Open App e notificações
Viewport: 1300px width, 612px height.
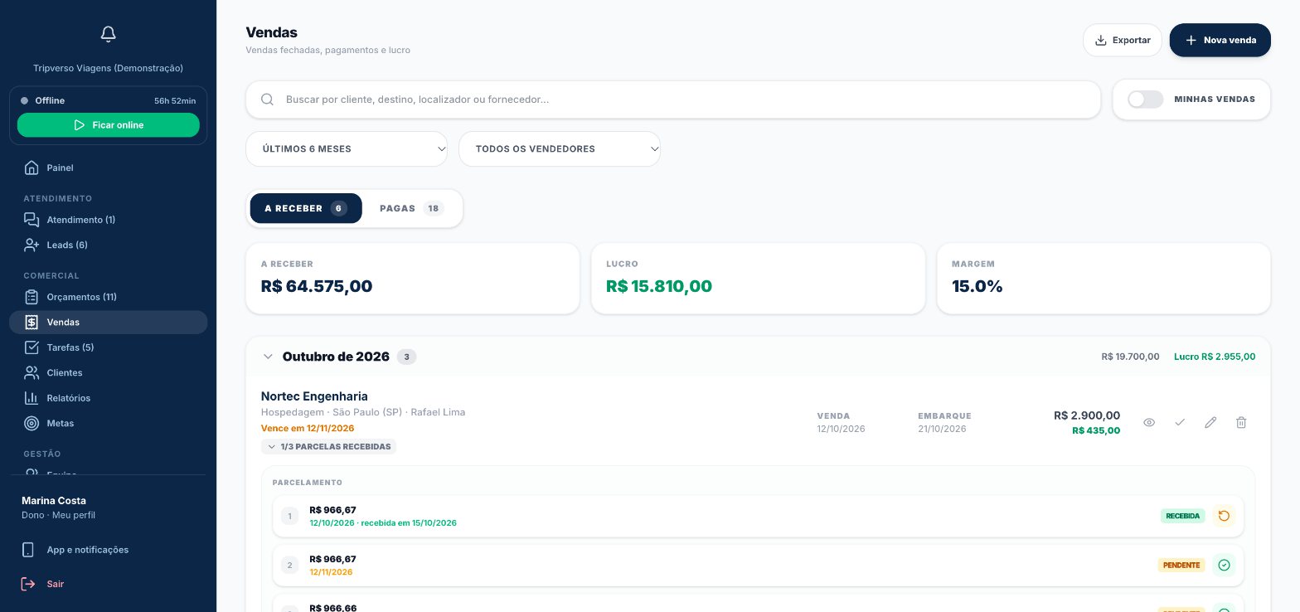point(108,550)
